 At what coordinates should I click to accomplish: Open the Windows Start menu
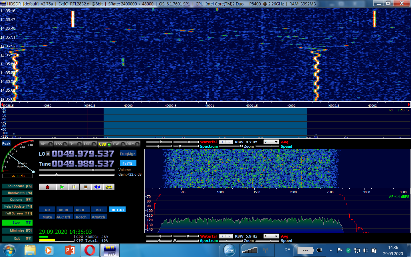[9, 250]
